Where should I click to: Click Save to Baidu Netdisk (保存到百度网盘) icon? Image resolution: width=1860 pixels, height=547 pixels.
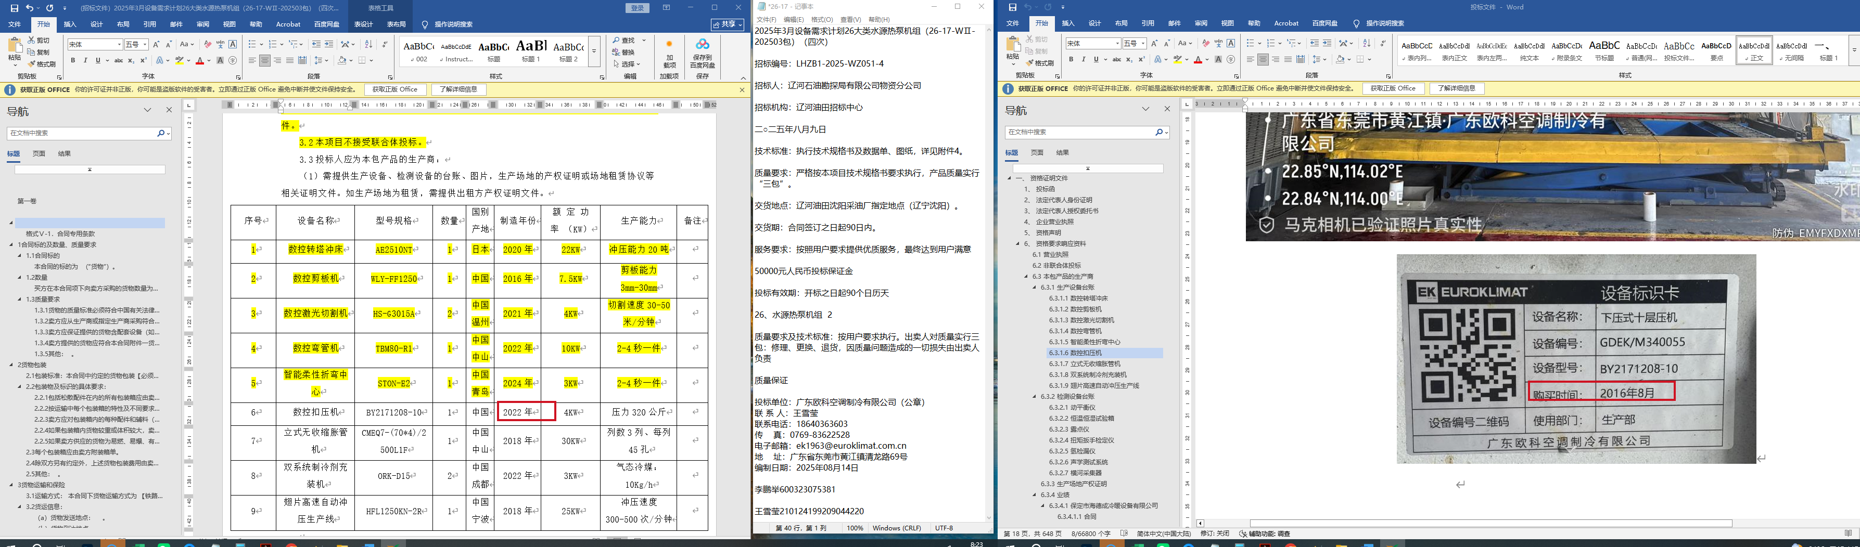[703, 54]
